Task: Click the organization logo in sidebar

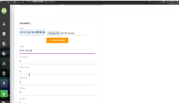Action: click(4, 11)
